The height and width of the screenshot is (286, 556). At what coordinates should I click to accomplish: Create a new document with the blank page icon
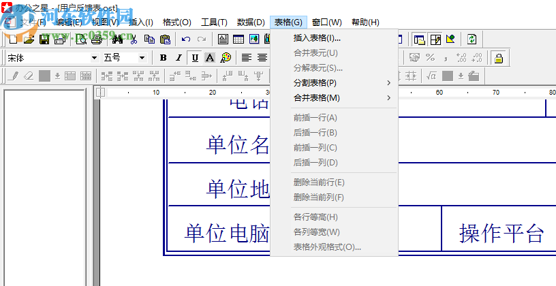coord(13,39)
